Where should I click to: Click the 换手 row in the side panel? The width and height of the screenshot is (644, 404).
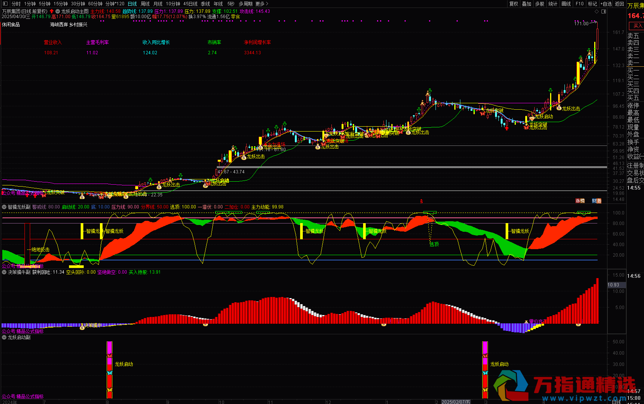pyautogui.click(x=633, y=142)
